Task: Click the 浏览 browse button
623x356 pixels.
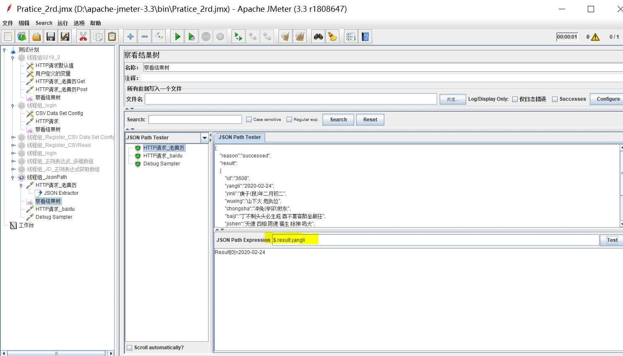Action: [452, 99]
